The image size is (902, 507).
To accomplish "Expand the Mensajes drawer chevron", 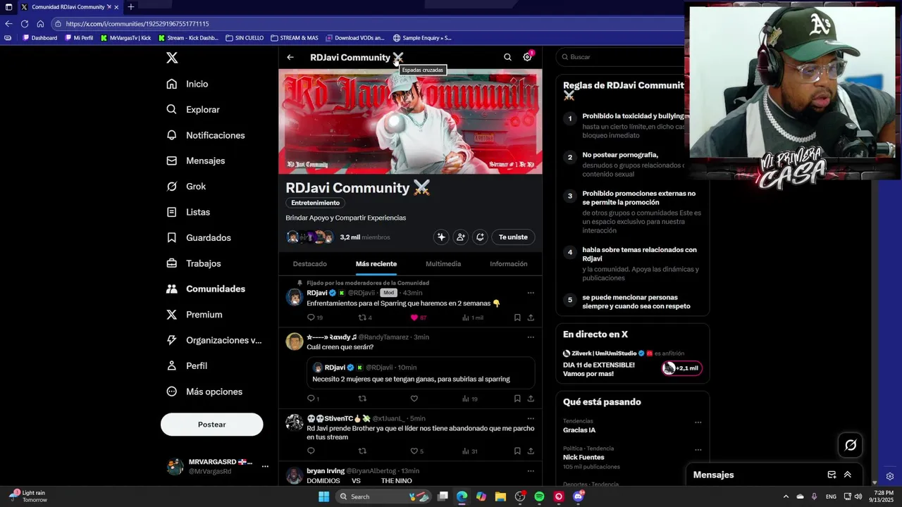I will 848,475.
